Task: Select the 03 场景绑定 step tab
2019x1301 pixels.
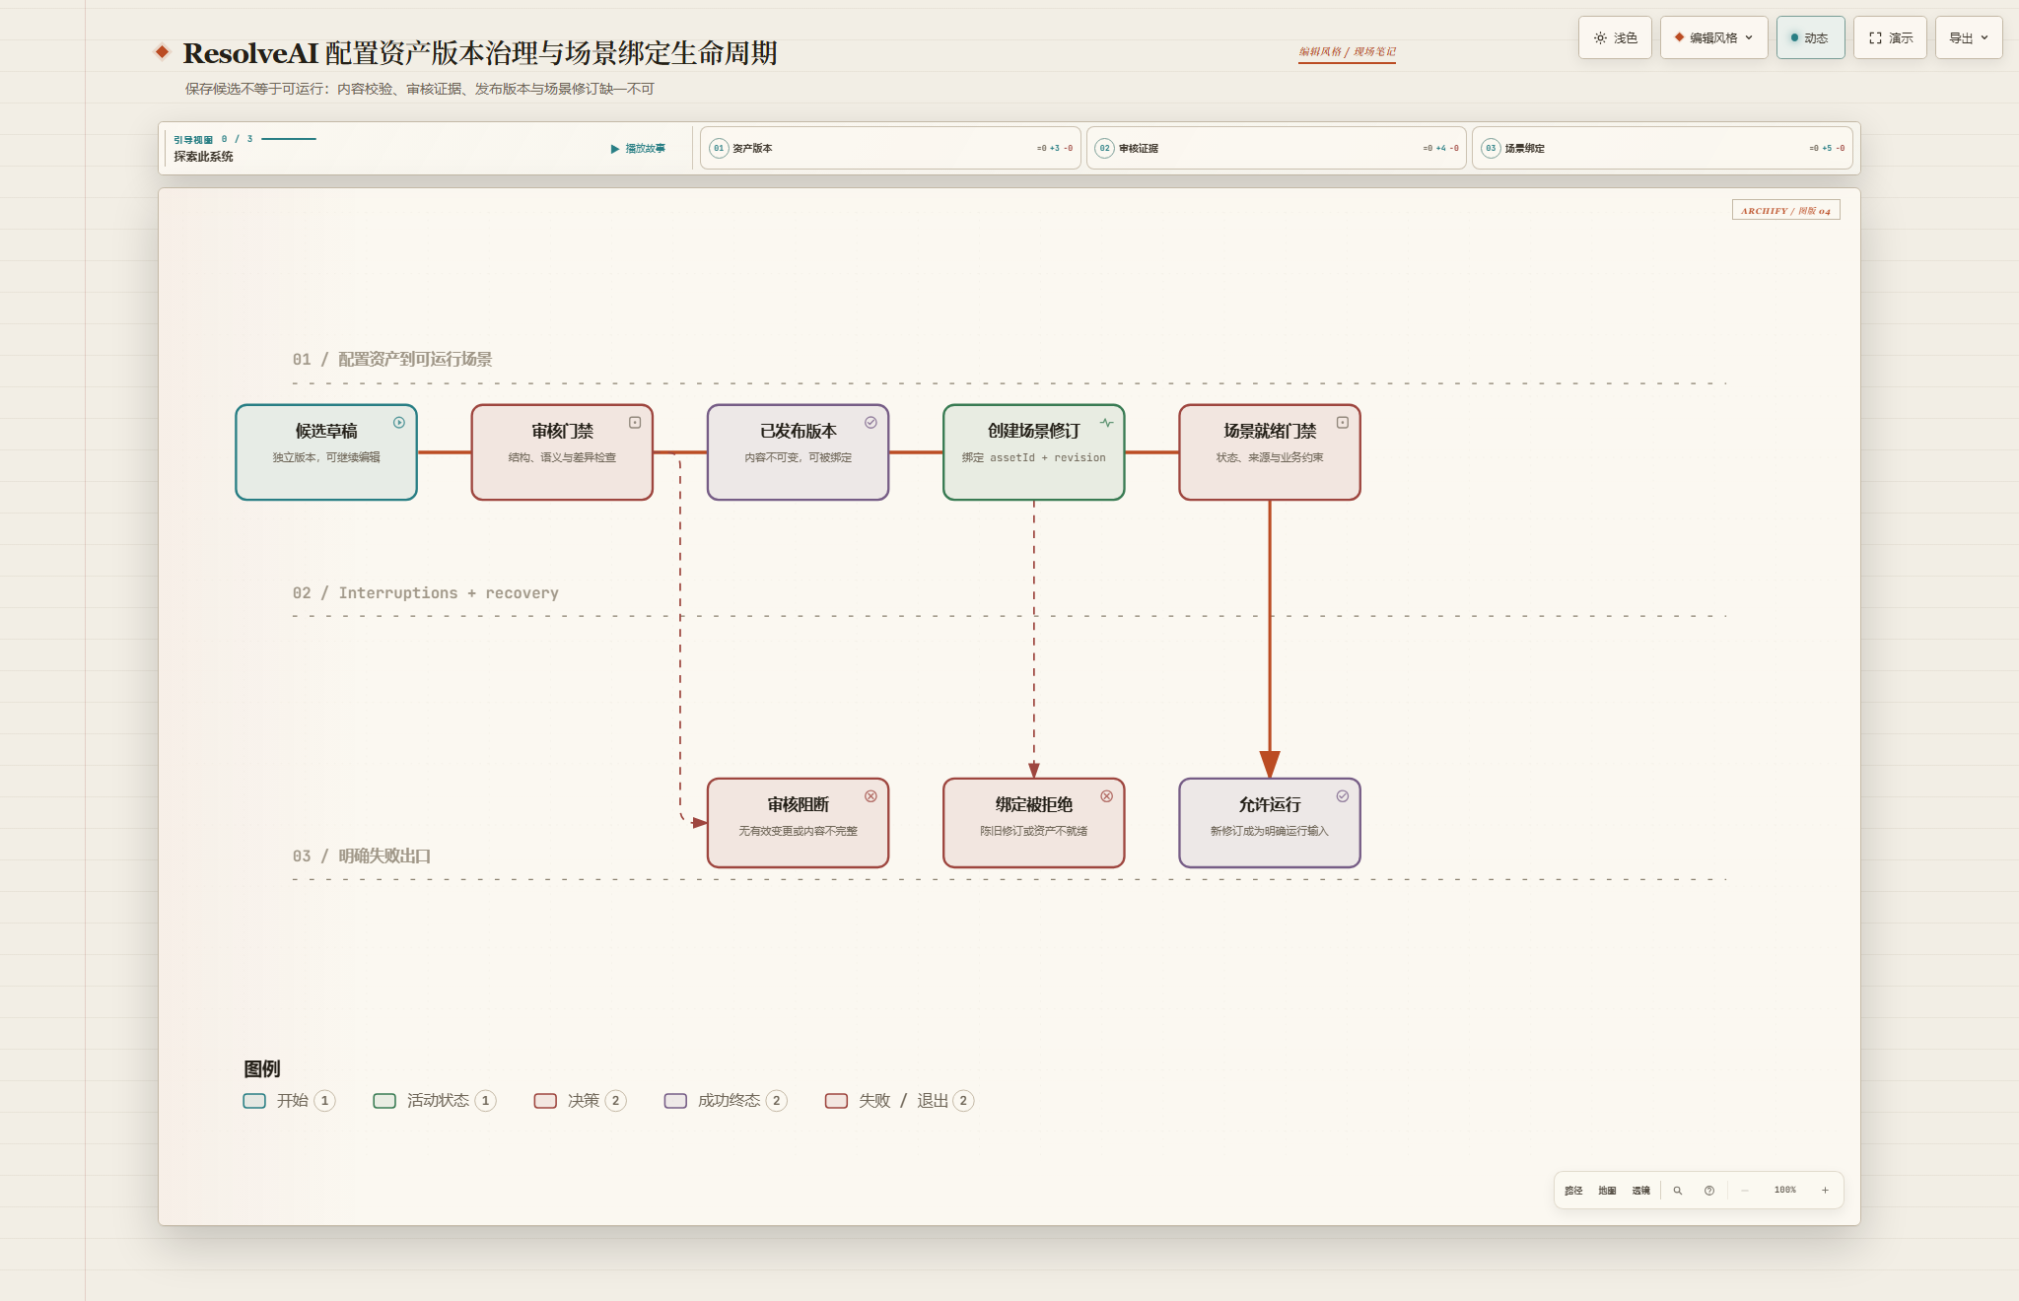Action: 1662,148
